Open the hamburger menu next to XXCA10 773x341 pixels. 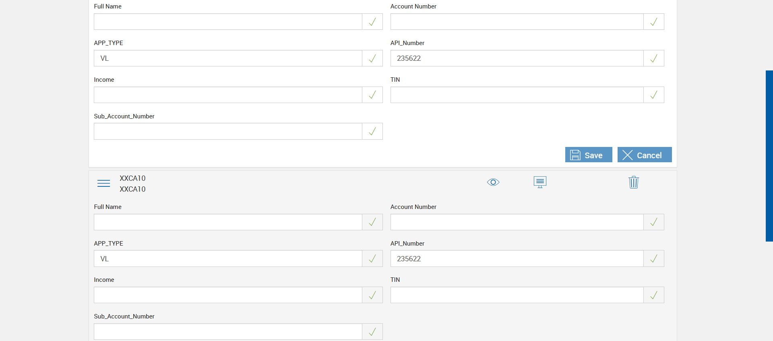pyautogui.click(x=103, y=184)
